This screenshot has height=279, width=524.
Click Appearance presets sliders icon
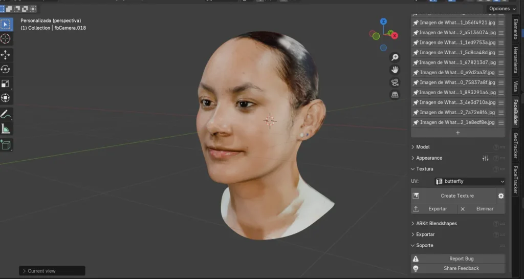click(x=485, y=158)
